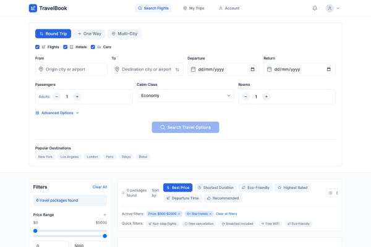Image resolution: width=371 pixels, height=247 pixels.
Task: Click the maximum price slider handle
Action: (x=105, y=236)
